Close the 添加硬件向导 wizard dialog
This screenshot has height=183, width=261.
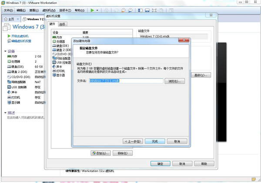pyautogui.click(x=184, y=40)
